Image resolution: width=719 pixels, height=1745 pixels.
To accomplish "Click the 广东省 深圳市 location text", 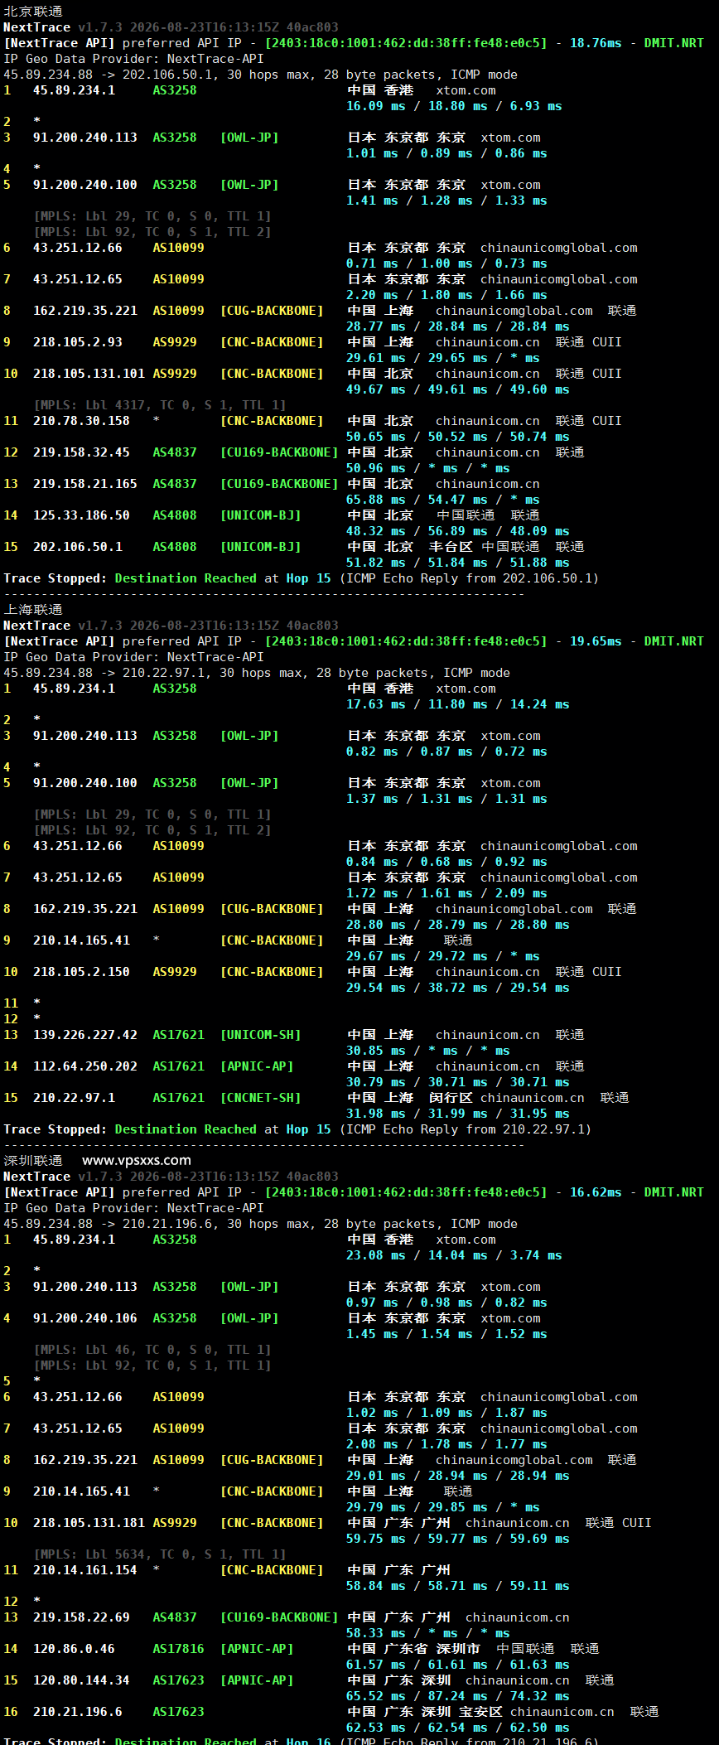I will click(432, 1649).
